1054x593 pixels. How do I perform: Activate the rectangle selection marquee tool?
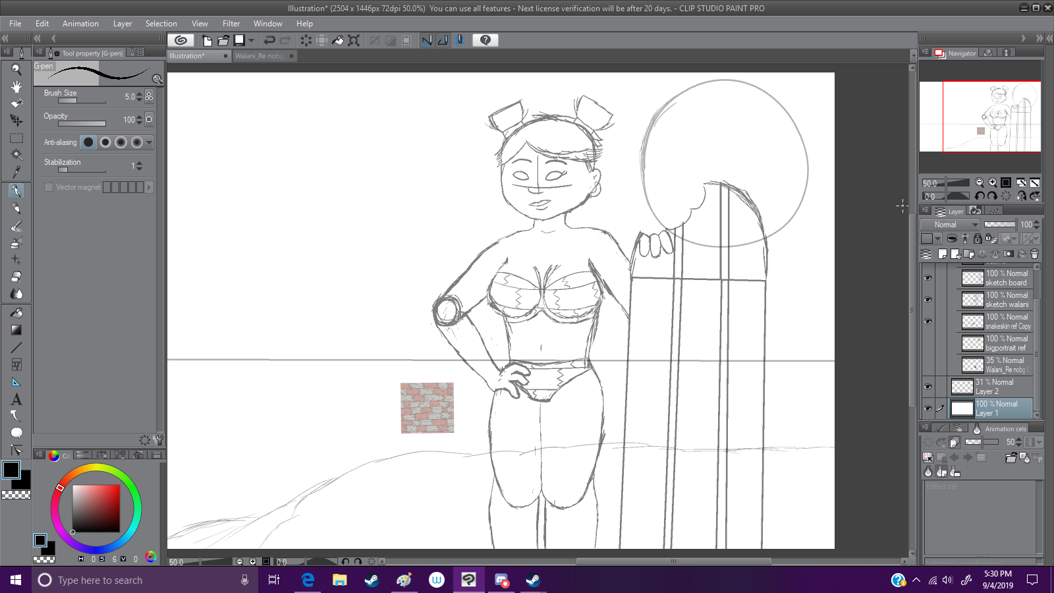point(16,138)
